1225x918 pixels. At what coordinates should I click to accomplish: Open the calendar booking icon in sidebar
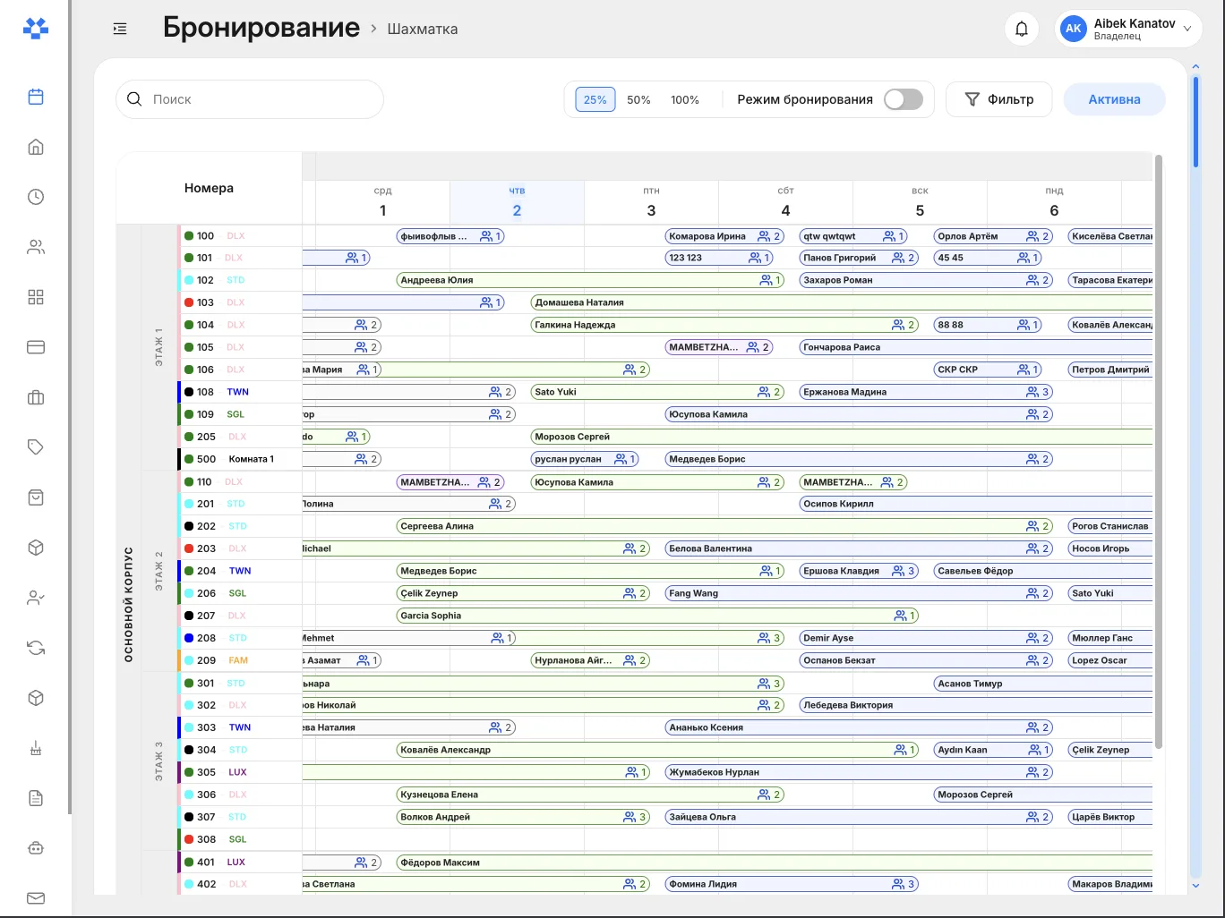tap(36, 97)
